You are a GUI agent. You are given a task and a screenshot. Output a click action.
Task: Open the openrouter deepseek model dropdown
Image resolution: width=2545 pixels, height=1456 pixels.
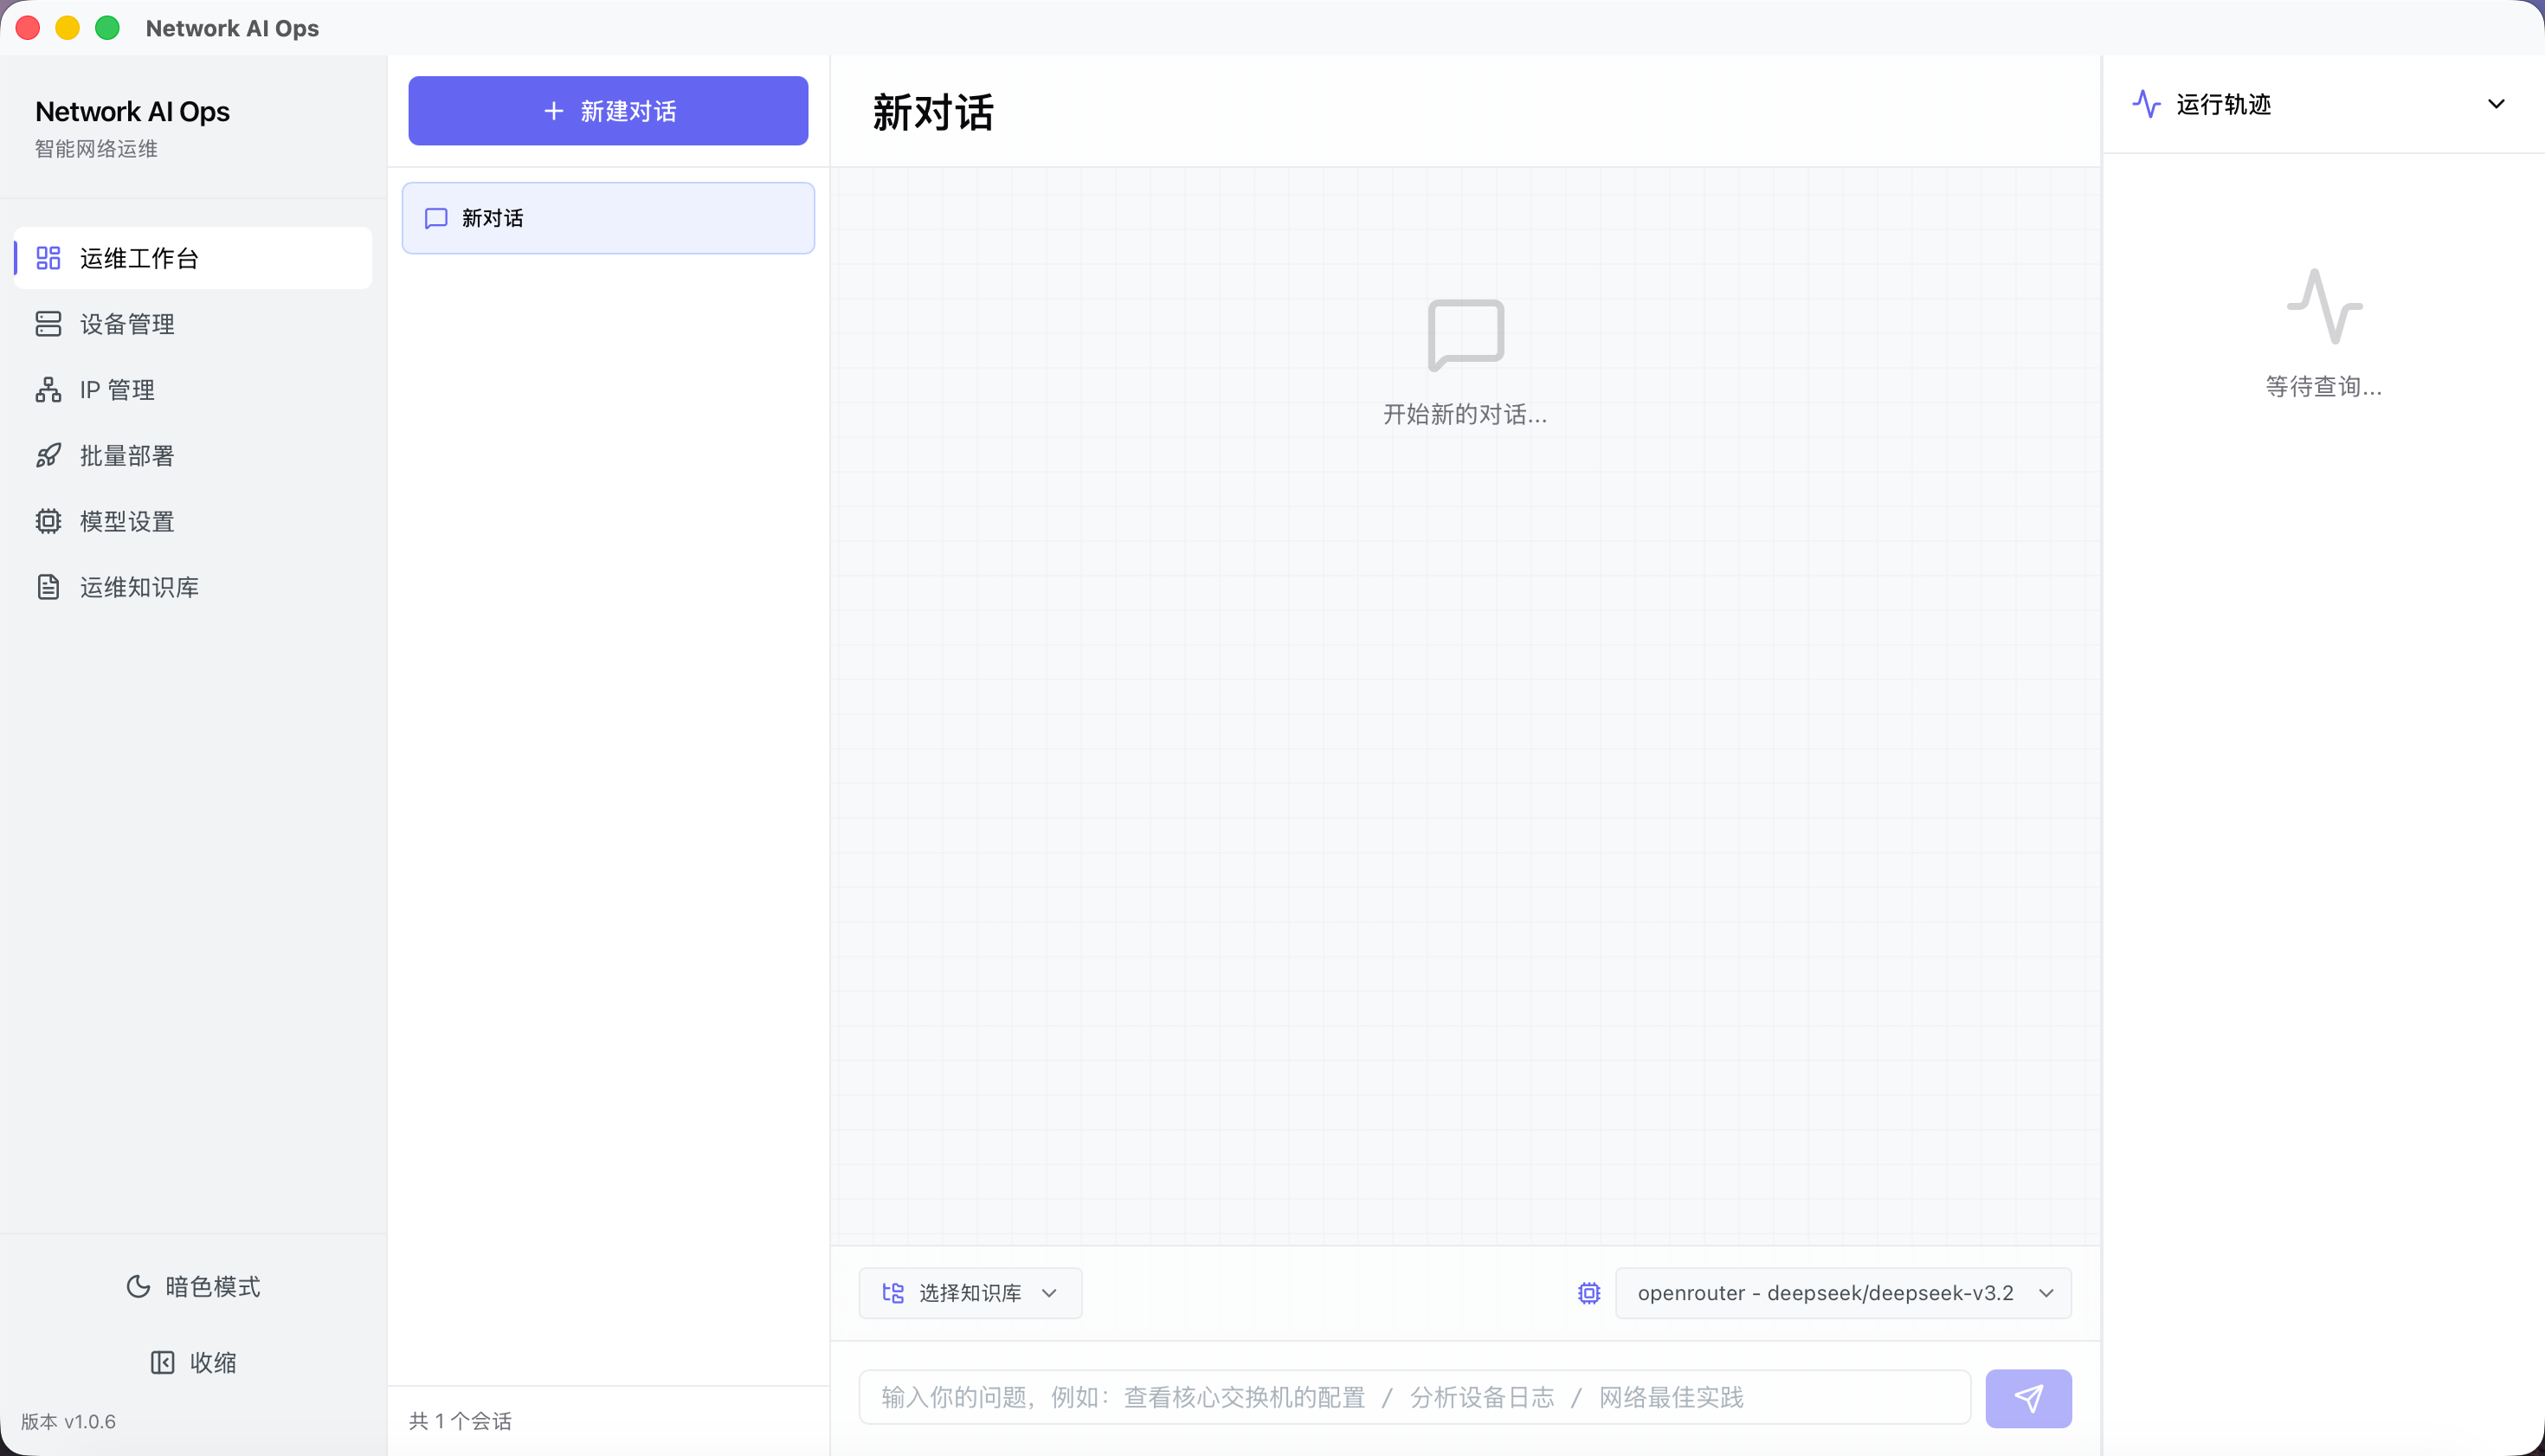pyautogui.click(x=1842, y=1293)
